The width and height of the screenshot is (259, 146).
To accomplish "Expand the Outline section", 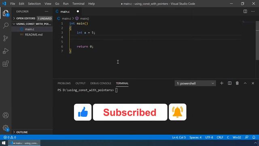I will coord(22,132).
